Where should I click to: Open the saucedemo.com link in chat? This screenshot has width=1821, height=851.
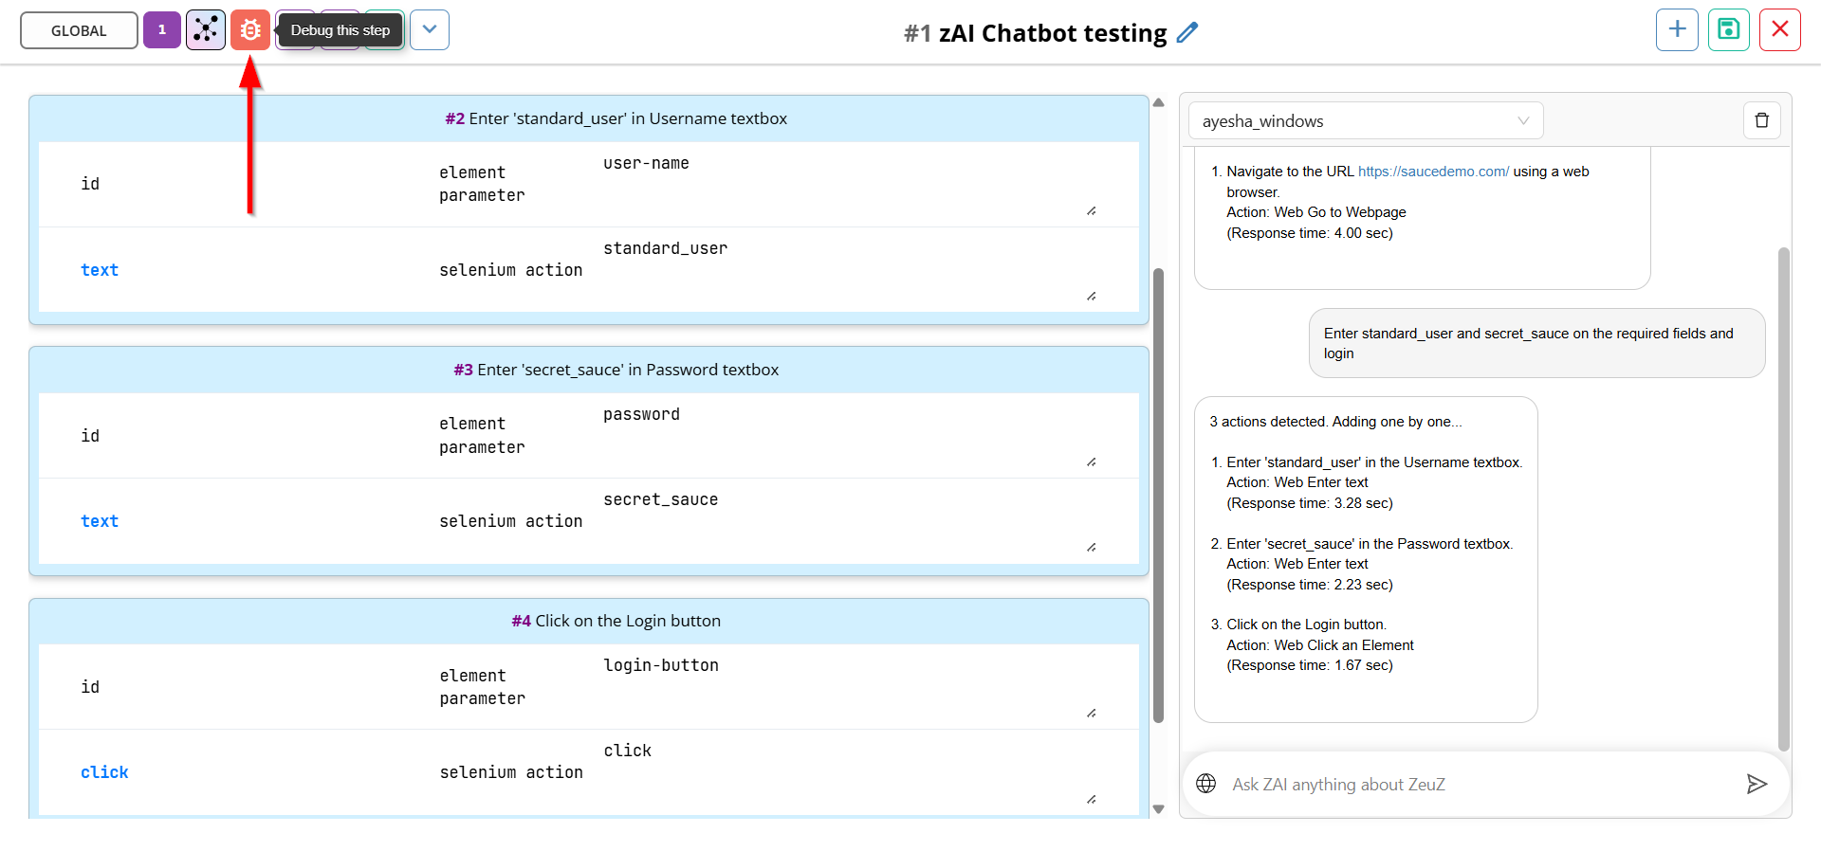click(x=1433, y=172)
